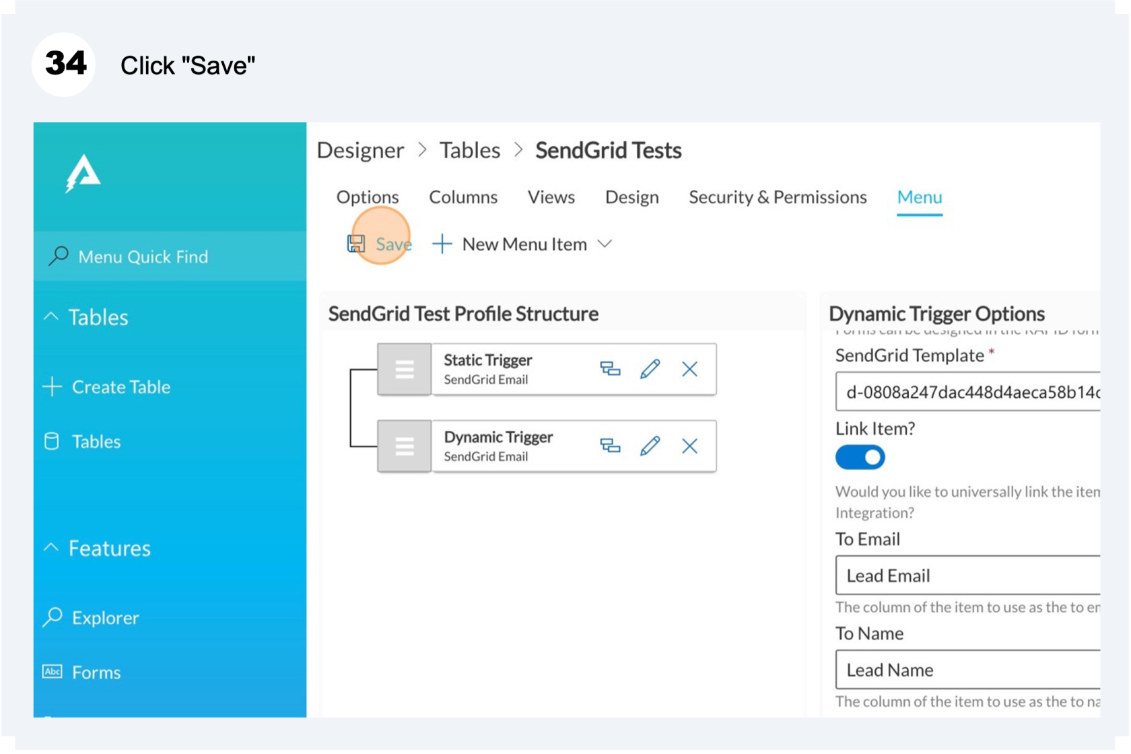Click the Dynamic Trigger add child icon
The height and width of the screenshot is (754, 1131).
point(610,446)
